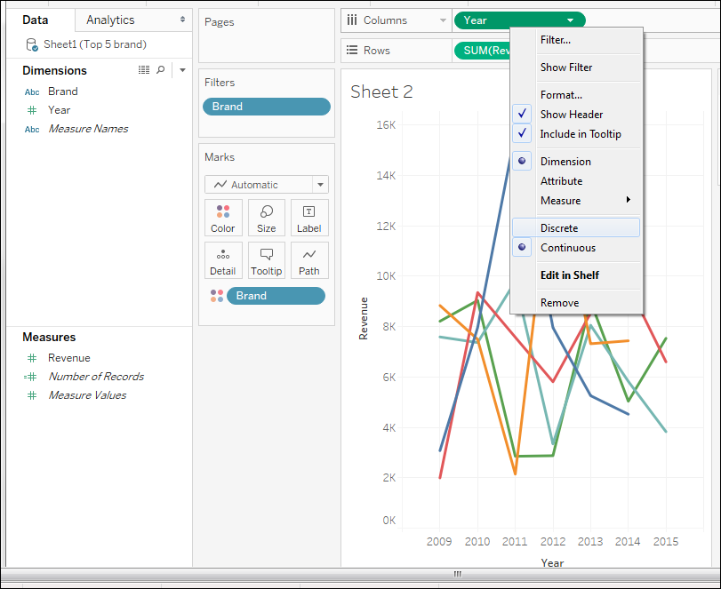
Task: Select the Color property on the Marks card
Action: pyautogui.click(x=222, y=218)
